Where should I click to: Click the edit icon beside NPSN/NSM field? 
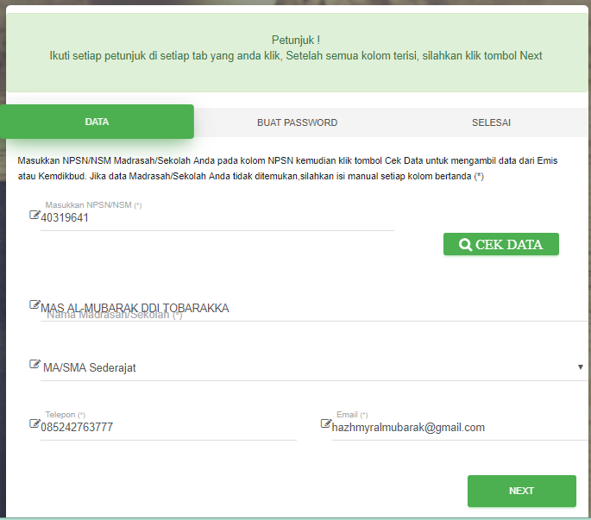tap(35, 215)
